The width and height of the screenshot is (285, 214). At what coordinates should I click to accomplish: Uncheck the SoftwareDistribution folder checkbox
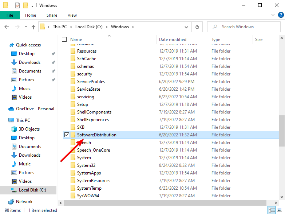(67, 135)
